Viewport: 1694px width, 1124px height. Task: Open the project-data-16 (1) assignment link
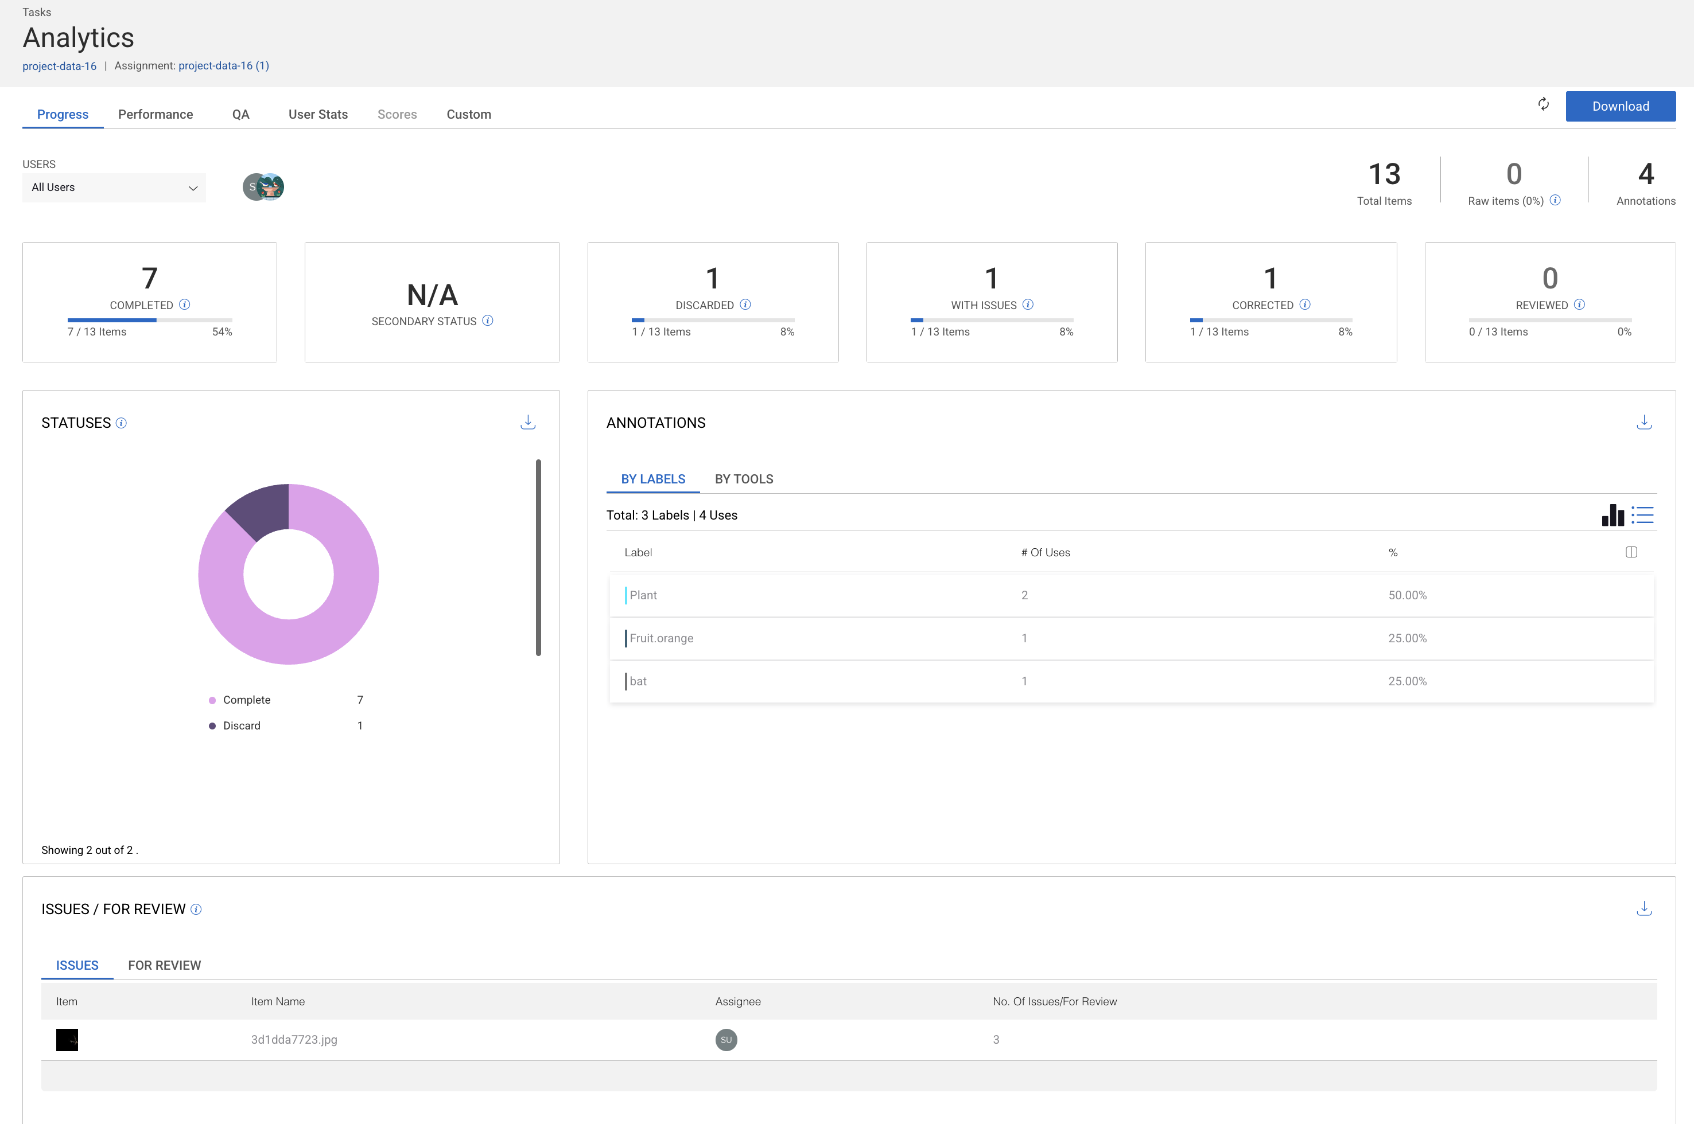pyautogui.click(x=223, y=66)
